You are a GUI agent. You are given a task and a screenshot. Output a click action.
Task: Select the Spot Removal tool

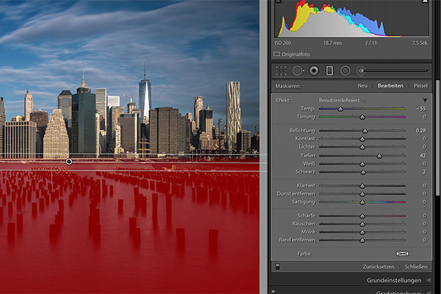(298, 71)
